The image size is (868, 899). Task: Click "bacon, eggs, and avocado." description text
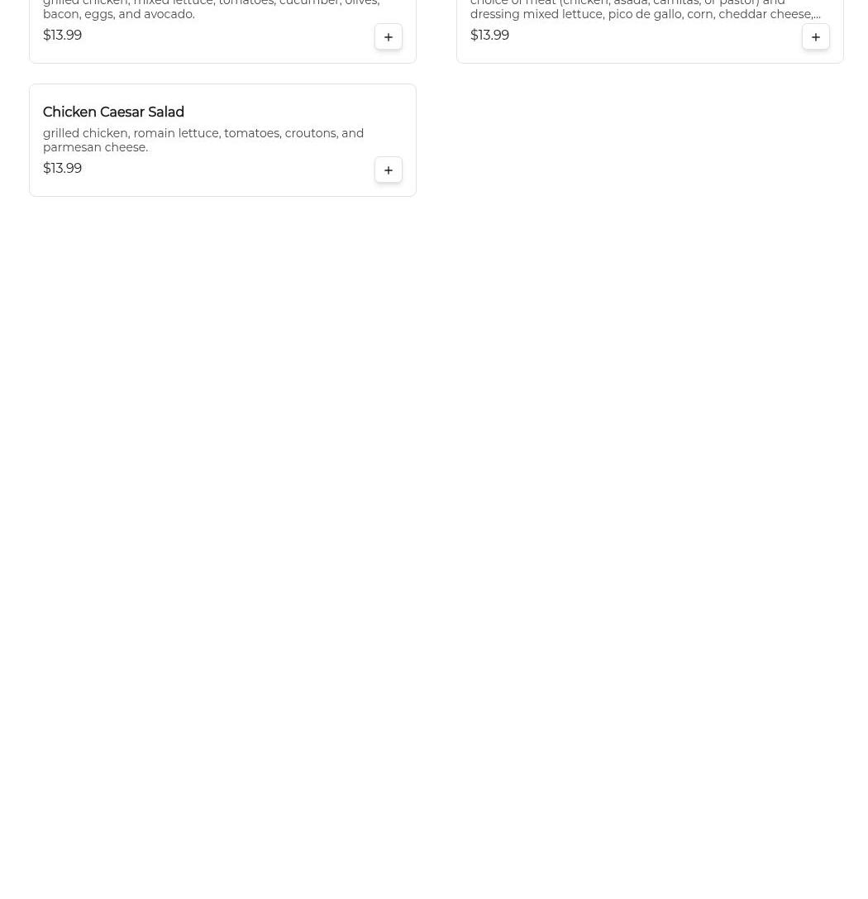point(119,14)
